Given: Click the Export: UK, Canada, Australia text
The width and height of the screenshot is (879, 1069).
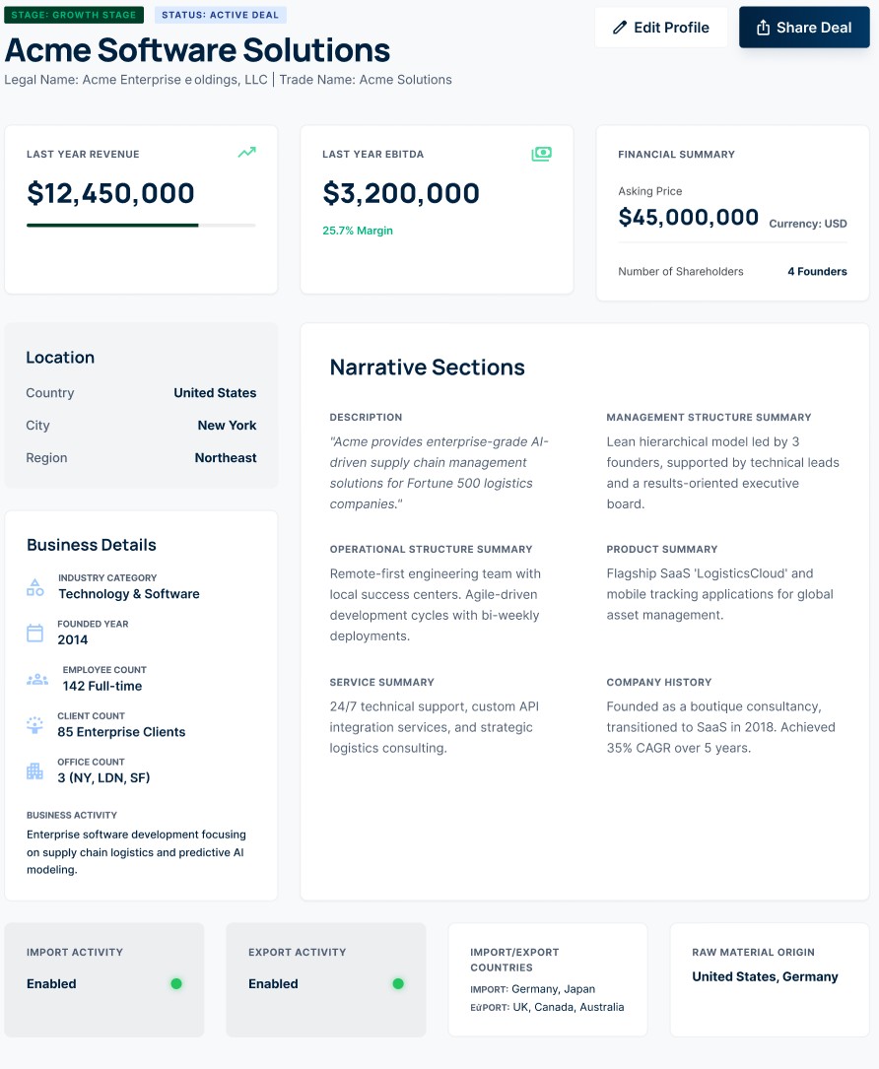Looking at the screenshot, I should (547, 1007).
